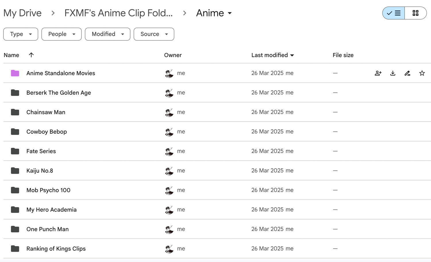Open the Source filter dropdown
The width and height of the screenshot is (431, 262).
point(154,34)
